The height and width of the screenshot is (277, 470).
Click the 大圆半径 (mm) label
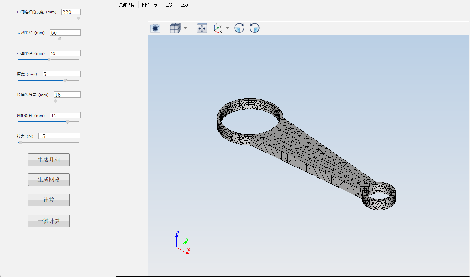(31, 33)
